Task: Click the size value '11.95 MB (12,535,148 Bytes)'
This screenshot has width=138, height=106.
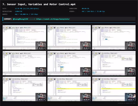Action: pyautogui.click(x=27, y=8)
